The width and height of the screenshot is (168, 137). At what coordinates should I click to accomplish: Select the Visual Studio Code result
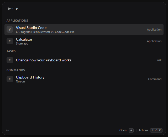(x=84, y=30)
